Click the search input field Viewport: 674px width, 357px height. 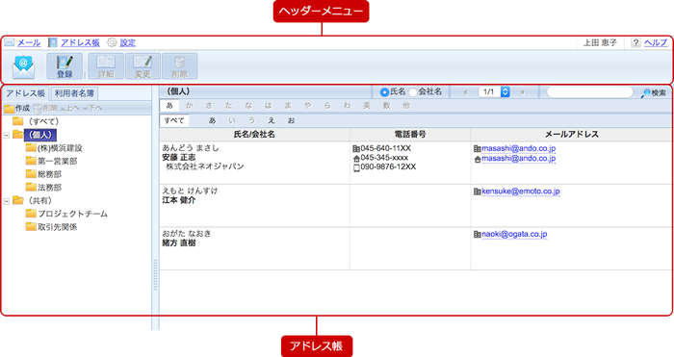589,92
